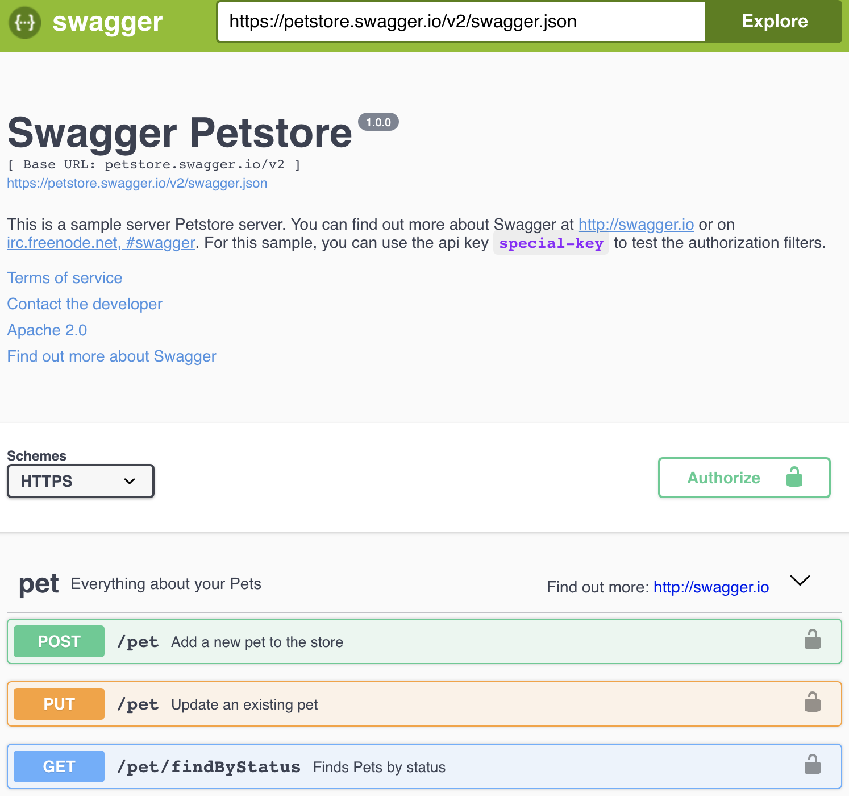Collapse the pet section with chevron
Screen dimensions: 849x796
click(x=800, y=581)
